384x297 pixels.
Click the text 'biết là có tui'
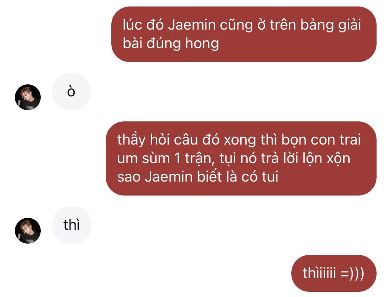pos(237,177)
